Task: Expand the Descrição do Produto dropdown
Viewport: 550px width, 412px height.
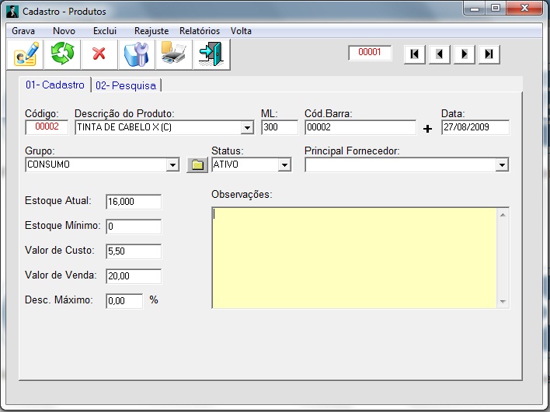Action: coord(247,128)
